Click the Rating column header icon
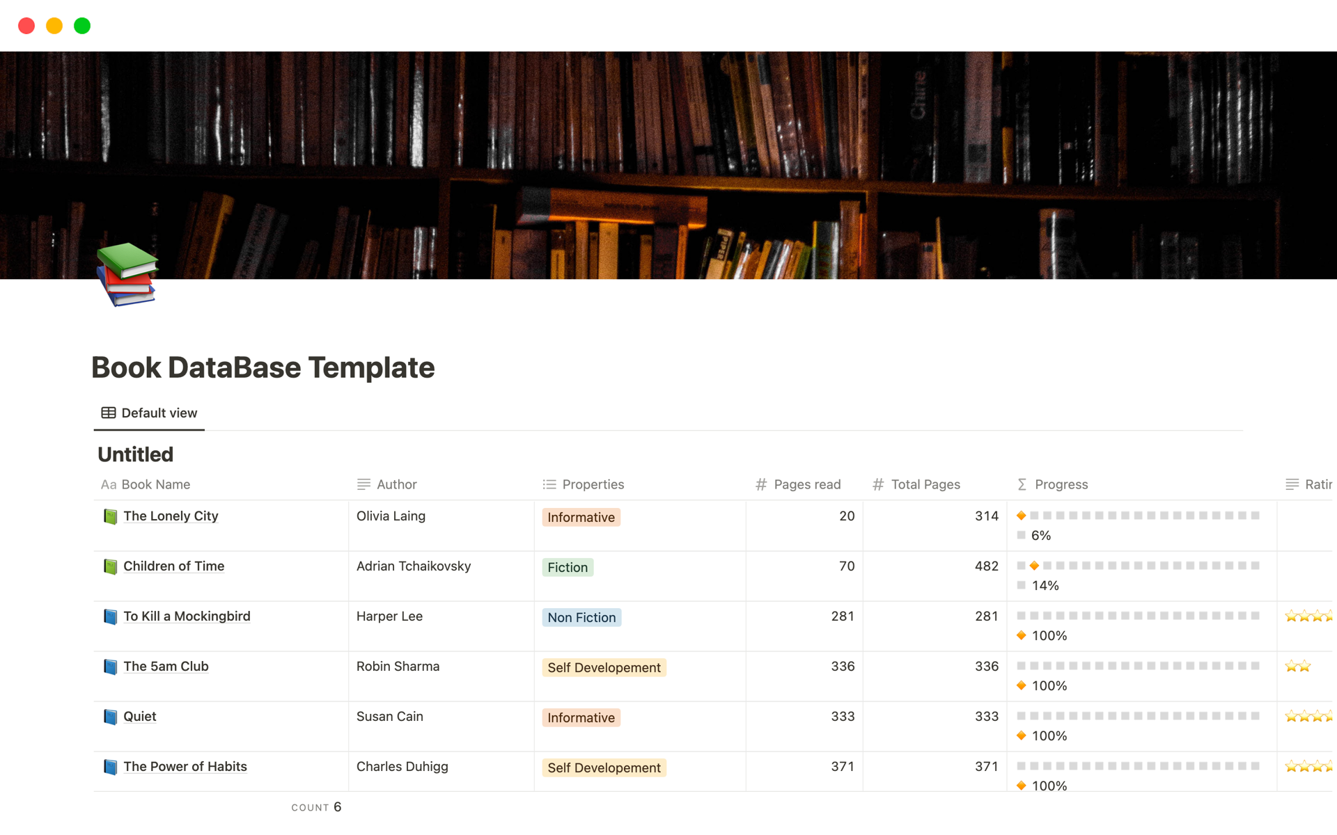 1292,485
